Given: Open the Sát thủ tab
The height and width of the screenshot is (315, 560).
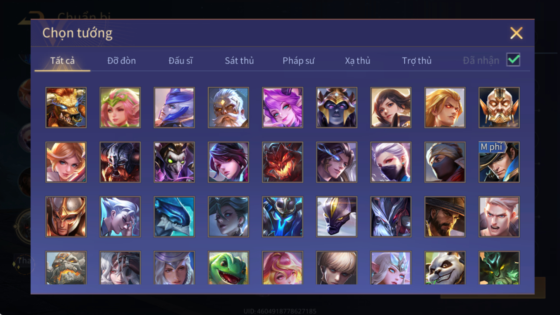Looking at the screenshot, I should coord(239,61).
